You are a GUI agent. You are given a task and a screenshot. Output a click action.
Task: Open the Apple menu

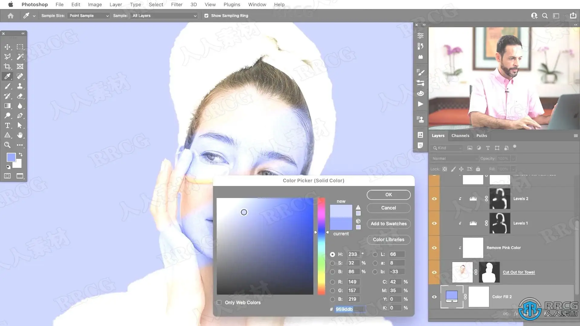click(11, 4)
